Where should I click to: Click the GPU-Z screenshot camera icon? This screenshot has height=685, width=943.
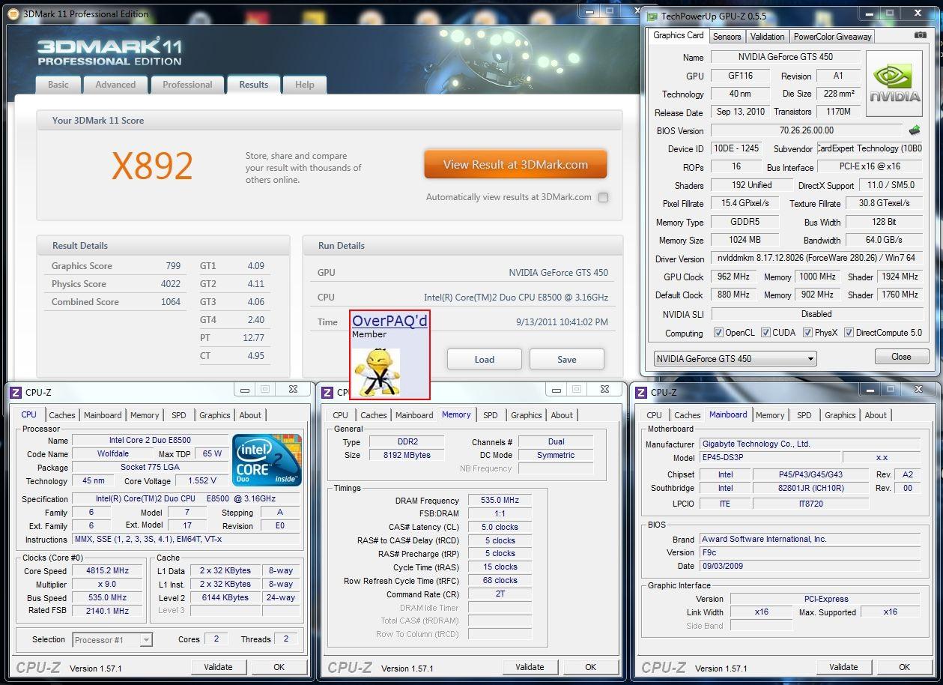click(x=920, y=35)
